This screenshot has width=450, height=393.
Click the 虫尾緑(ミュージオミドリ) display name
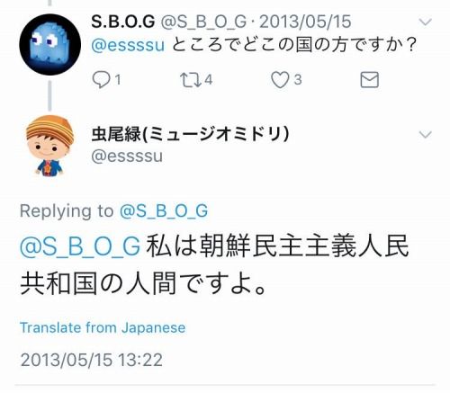(190, 134)
